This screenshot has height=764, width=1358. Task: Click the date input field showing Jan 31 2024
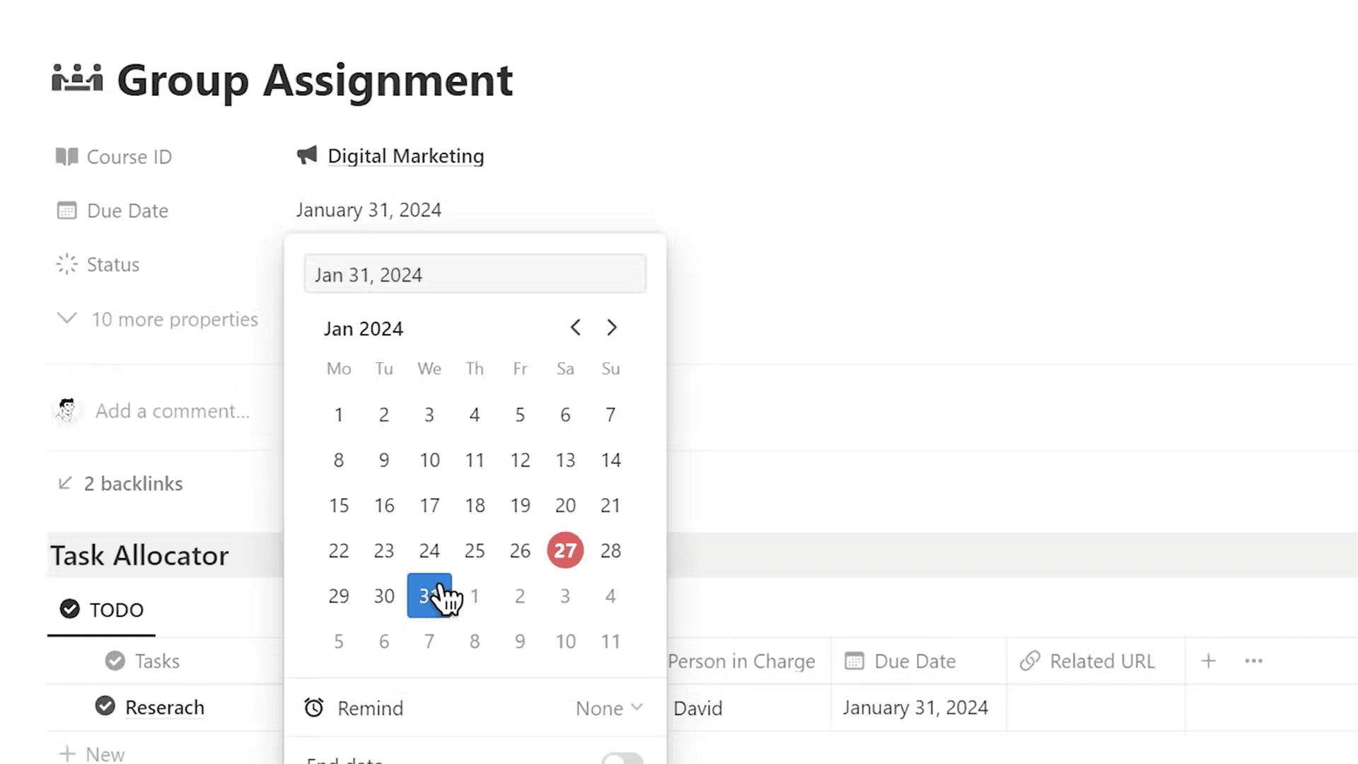[476, 274]
